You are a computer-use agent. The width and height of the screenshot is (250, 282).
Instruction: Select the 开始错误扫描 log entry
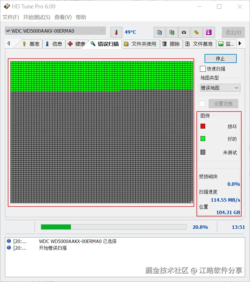click(x=53, y=248)
